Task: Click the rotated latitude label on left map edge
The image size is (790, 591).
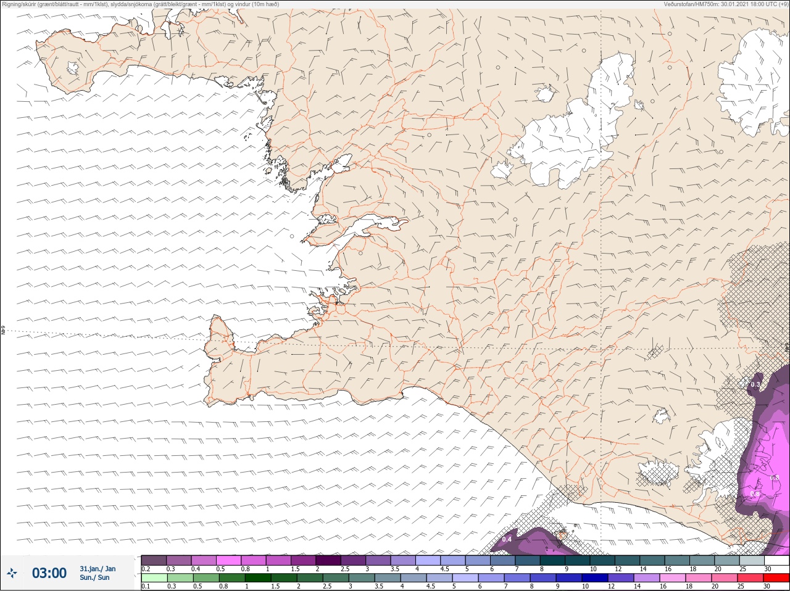Action: [x=3, y=331]
